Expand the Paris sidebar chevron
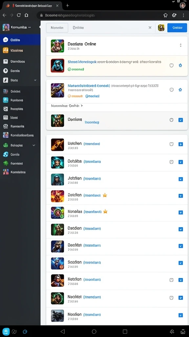Screen dimensions: 189x337 (x=35, y=80)
